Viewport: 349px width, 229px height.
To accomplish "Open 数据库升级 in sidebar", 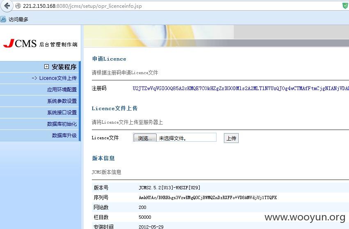I will [x=64, y=136].
